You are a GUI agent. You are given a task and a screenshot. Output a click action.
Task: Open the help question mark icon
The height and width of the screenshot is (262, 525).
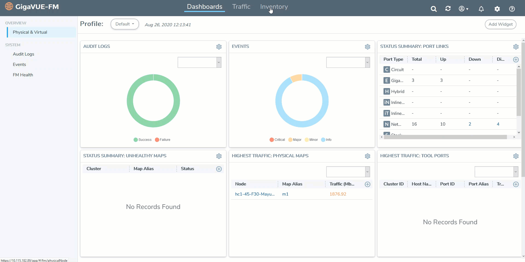pyautogui.click(x=512, y=9)
